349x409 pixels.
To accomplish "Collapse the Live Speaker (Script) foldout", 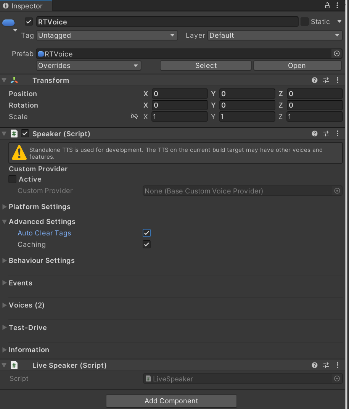I will [x=4, y=365].
